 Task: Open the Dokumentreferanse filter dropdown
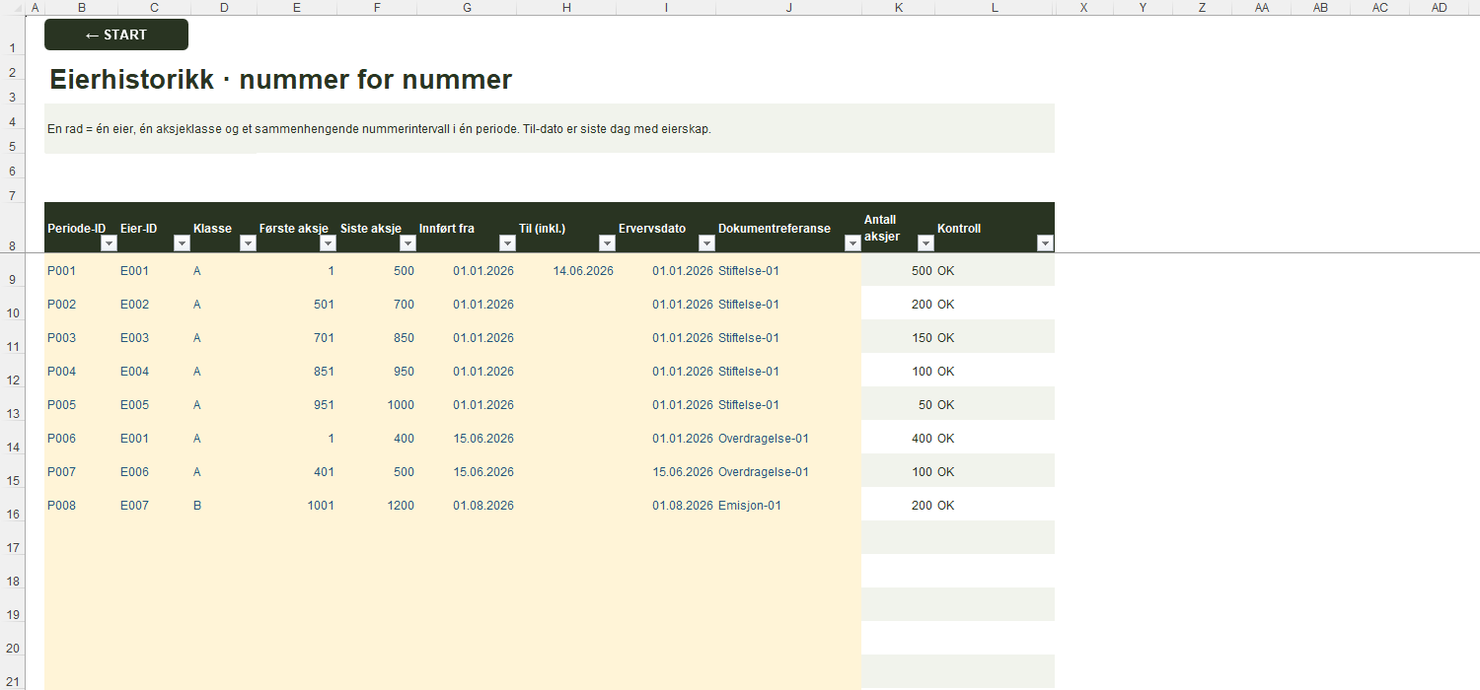852,243
